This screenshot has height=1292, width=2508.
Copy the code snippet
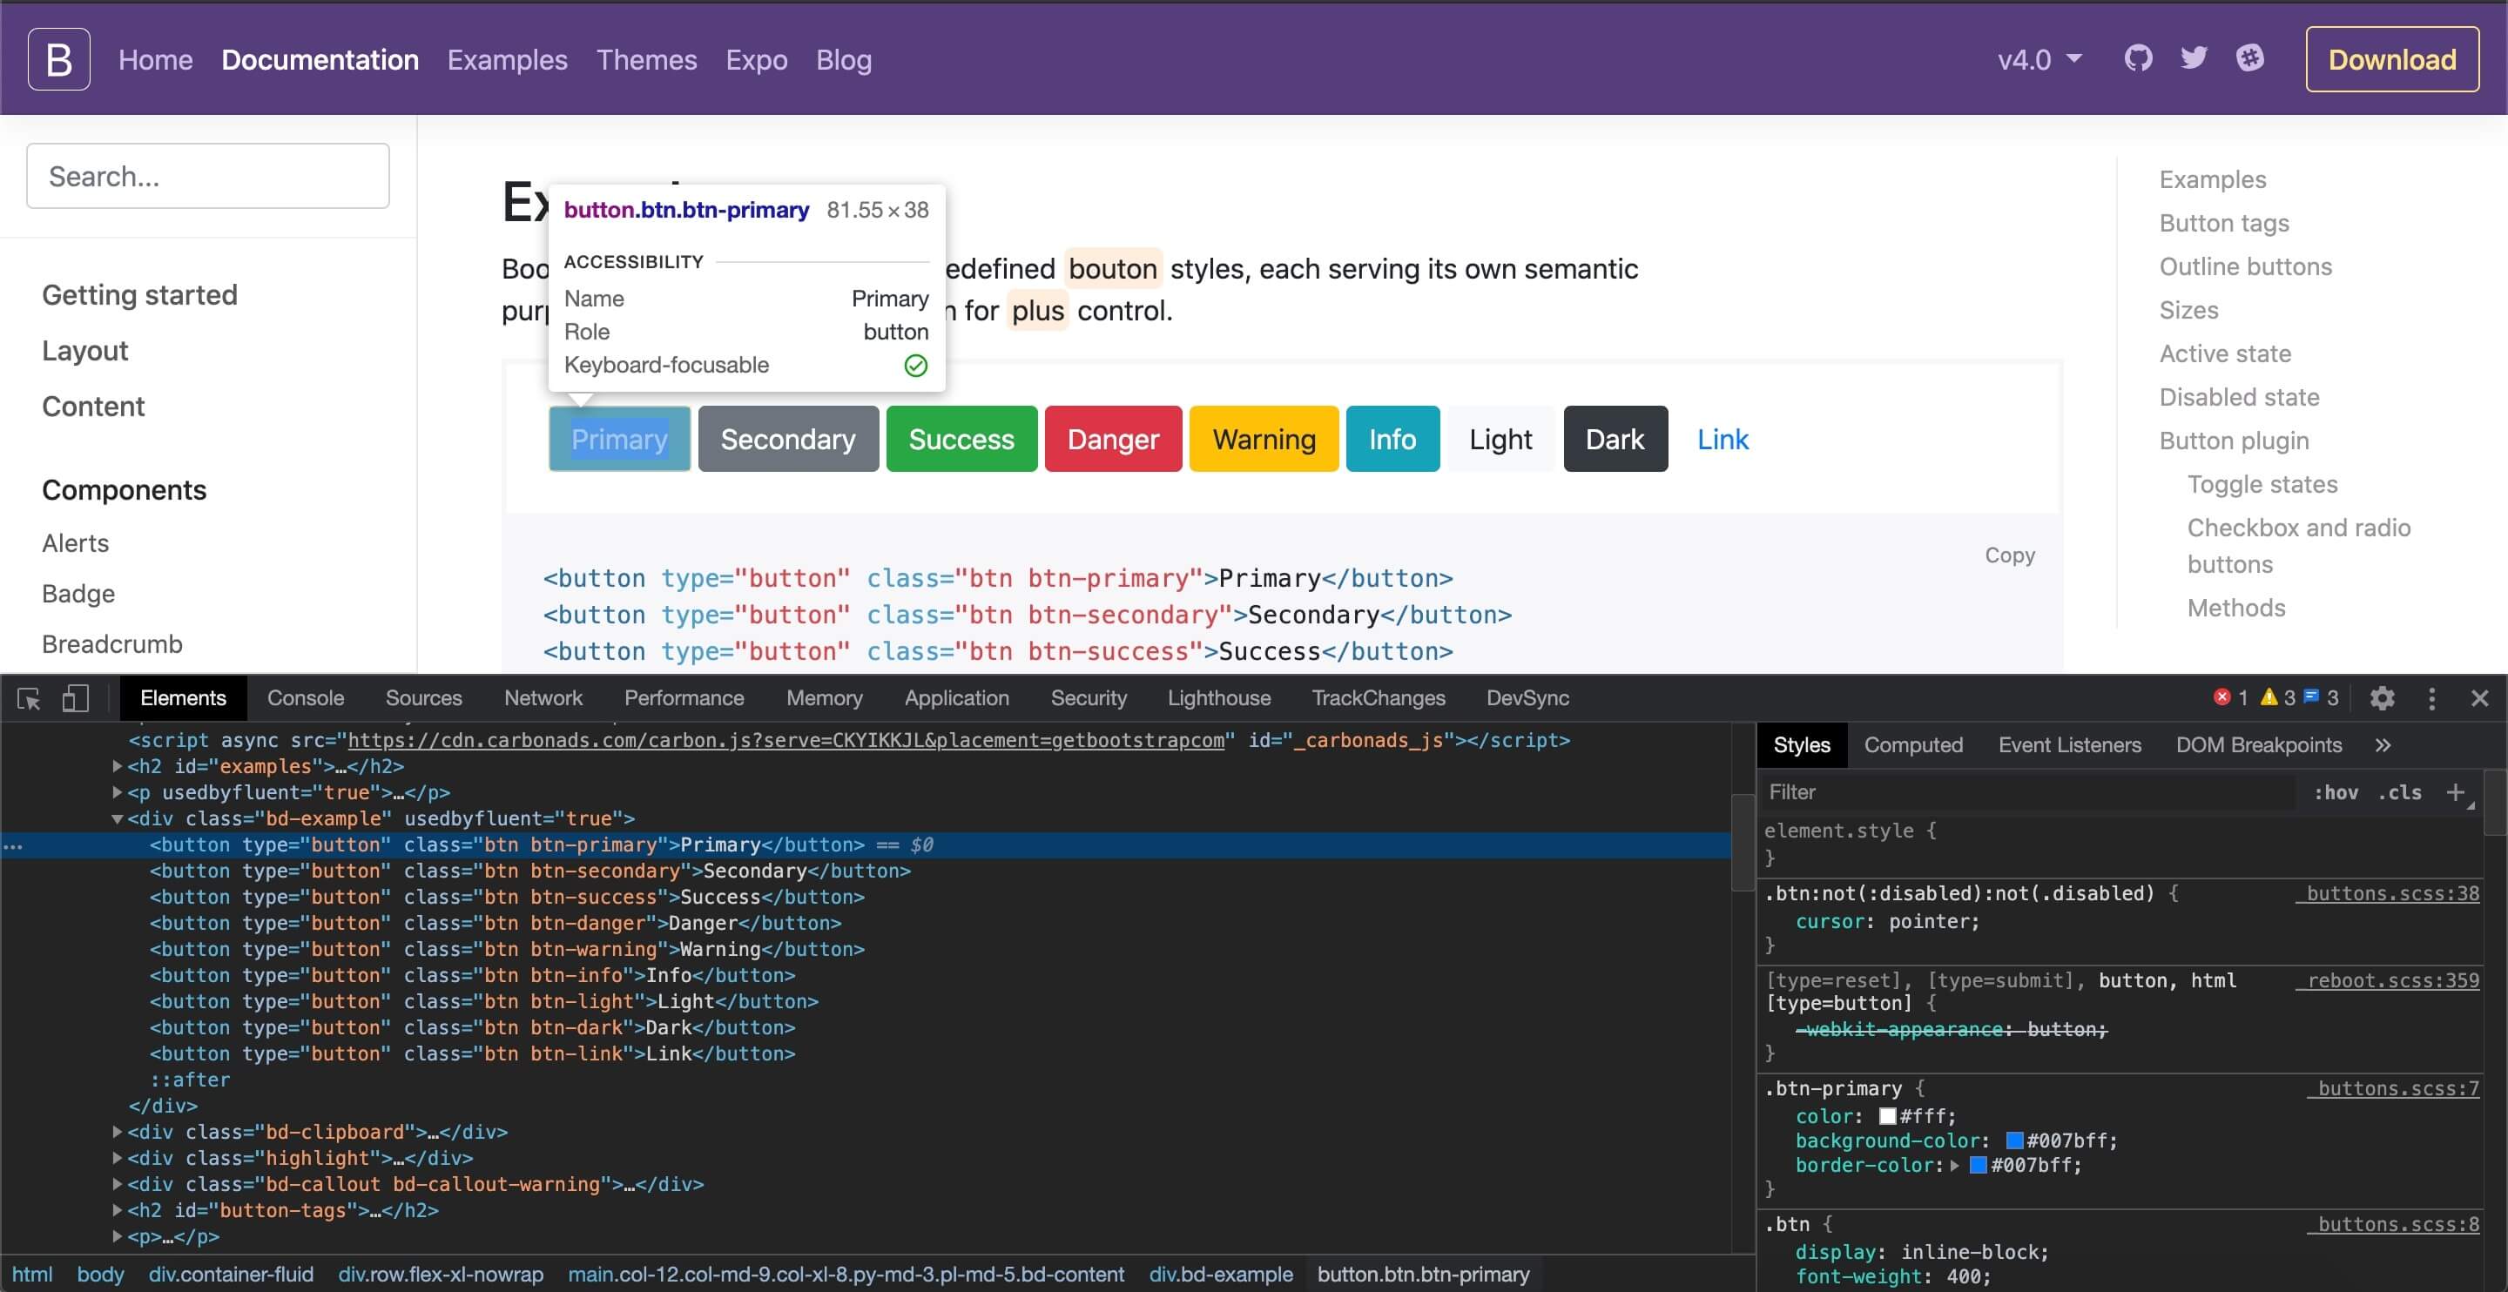pos(2010,555)
